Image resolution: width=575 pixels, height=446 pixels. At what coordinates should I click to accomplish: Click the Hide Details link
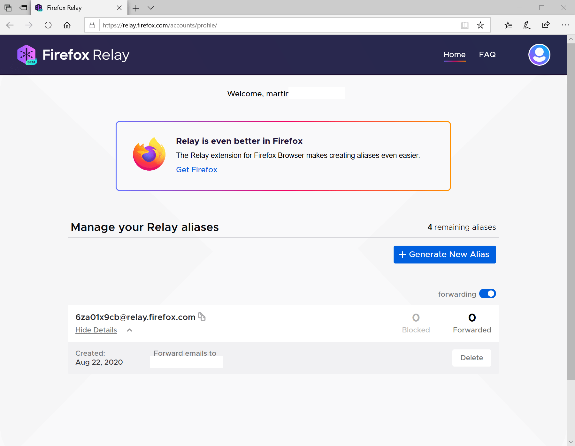tap(96, 330)
